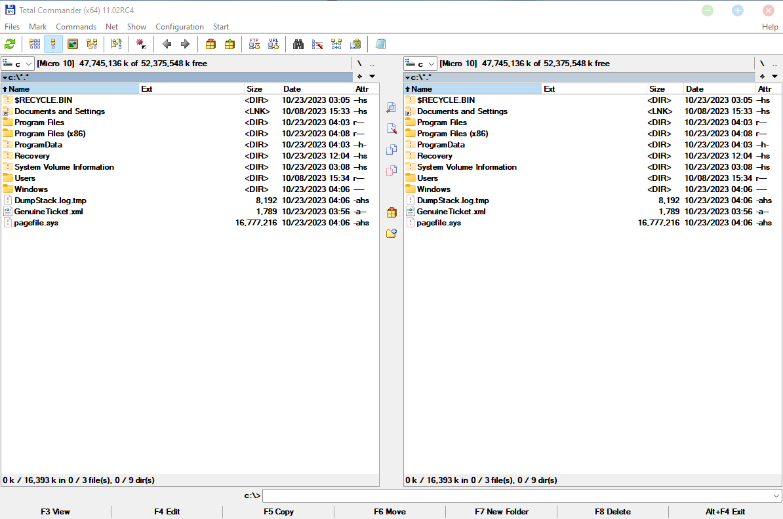Open Synchronize directories icon
The height and width of the screenshot is (519, 783).
(336, 44)
